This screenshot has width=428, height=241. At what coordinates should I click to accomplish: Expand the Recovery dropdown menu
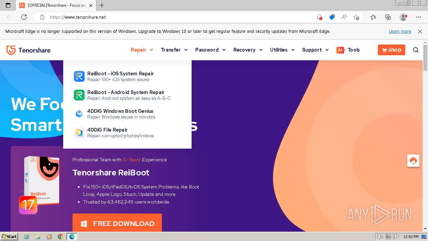[248, 50]
